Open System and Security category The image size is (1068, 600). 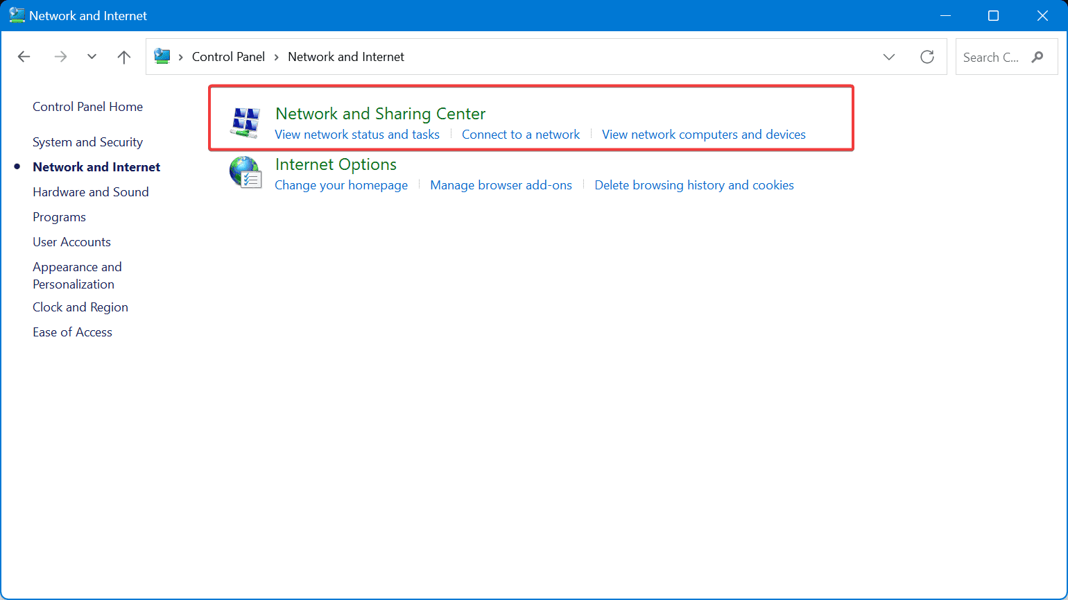[x=88, y=142]
